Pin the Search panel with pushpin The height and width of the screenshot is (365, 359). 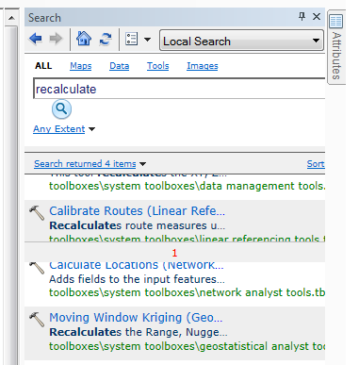tap(302, 16)
